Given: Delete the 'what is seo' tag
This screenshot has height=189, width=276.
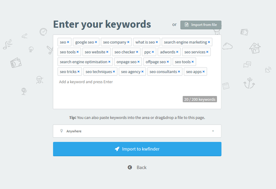Looking at the screenshot, I should (x=157, y=42).
